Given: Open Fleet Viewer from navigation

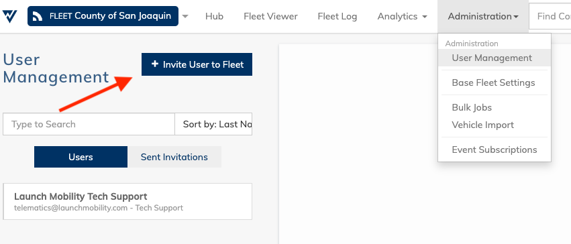Looking at the screenshot, I should coord(270,16).
